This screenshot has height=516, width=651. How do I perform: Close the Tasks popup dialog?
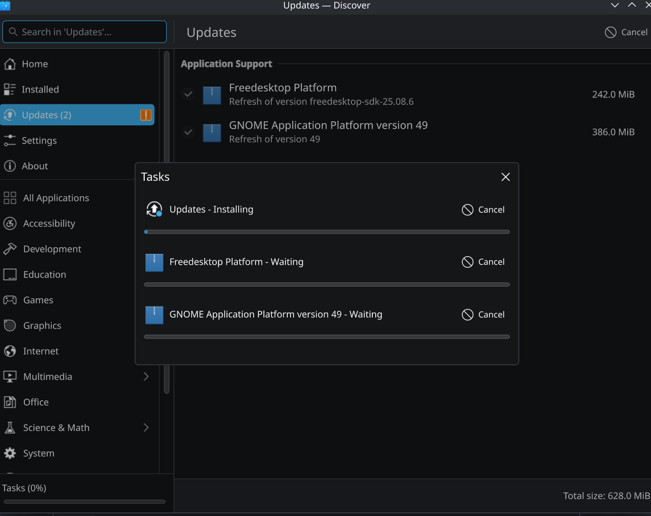(506, 177)
